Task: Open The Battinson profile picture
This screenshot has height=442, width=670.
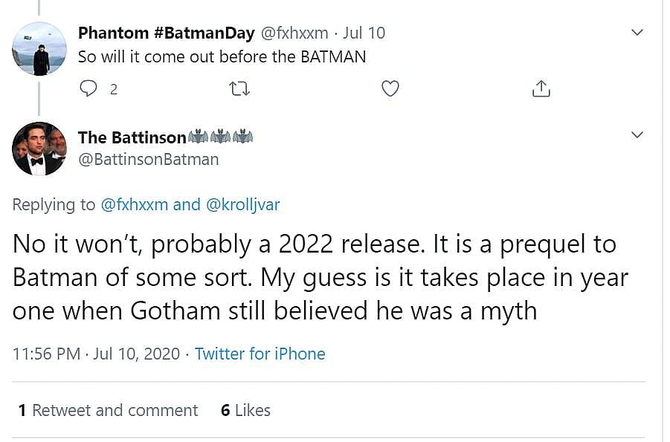Action: [x=39, y=149]
